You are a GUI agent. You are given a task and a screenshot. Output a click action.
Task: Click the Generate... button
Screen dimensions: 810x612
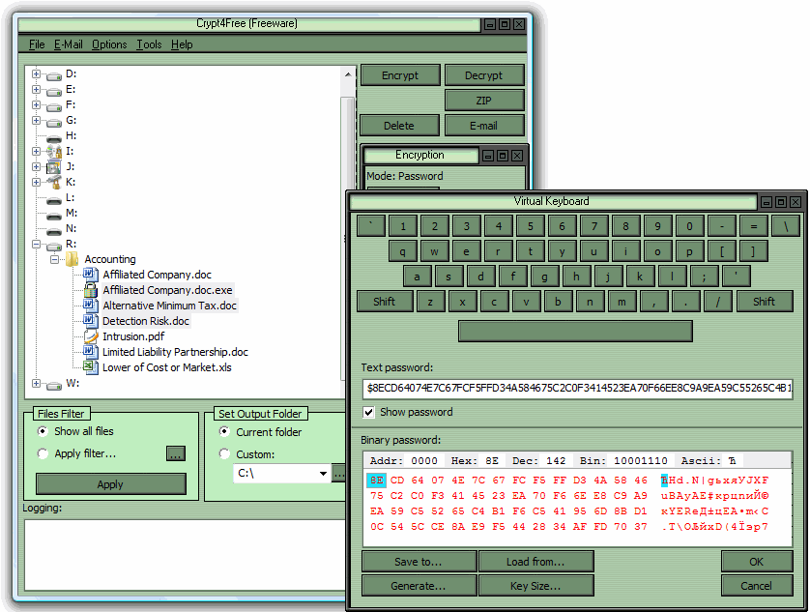click(x=419, y=586)
